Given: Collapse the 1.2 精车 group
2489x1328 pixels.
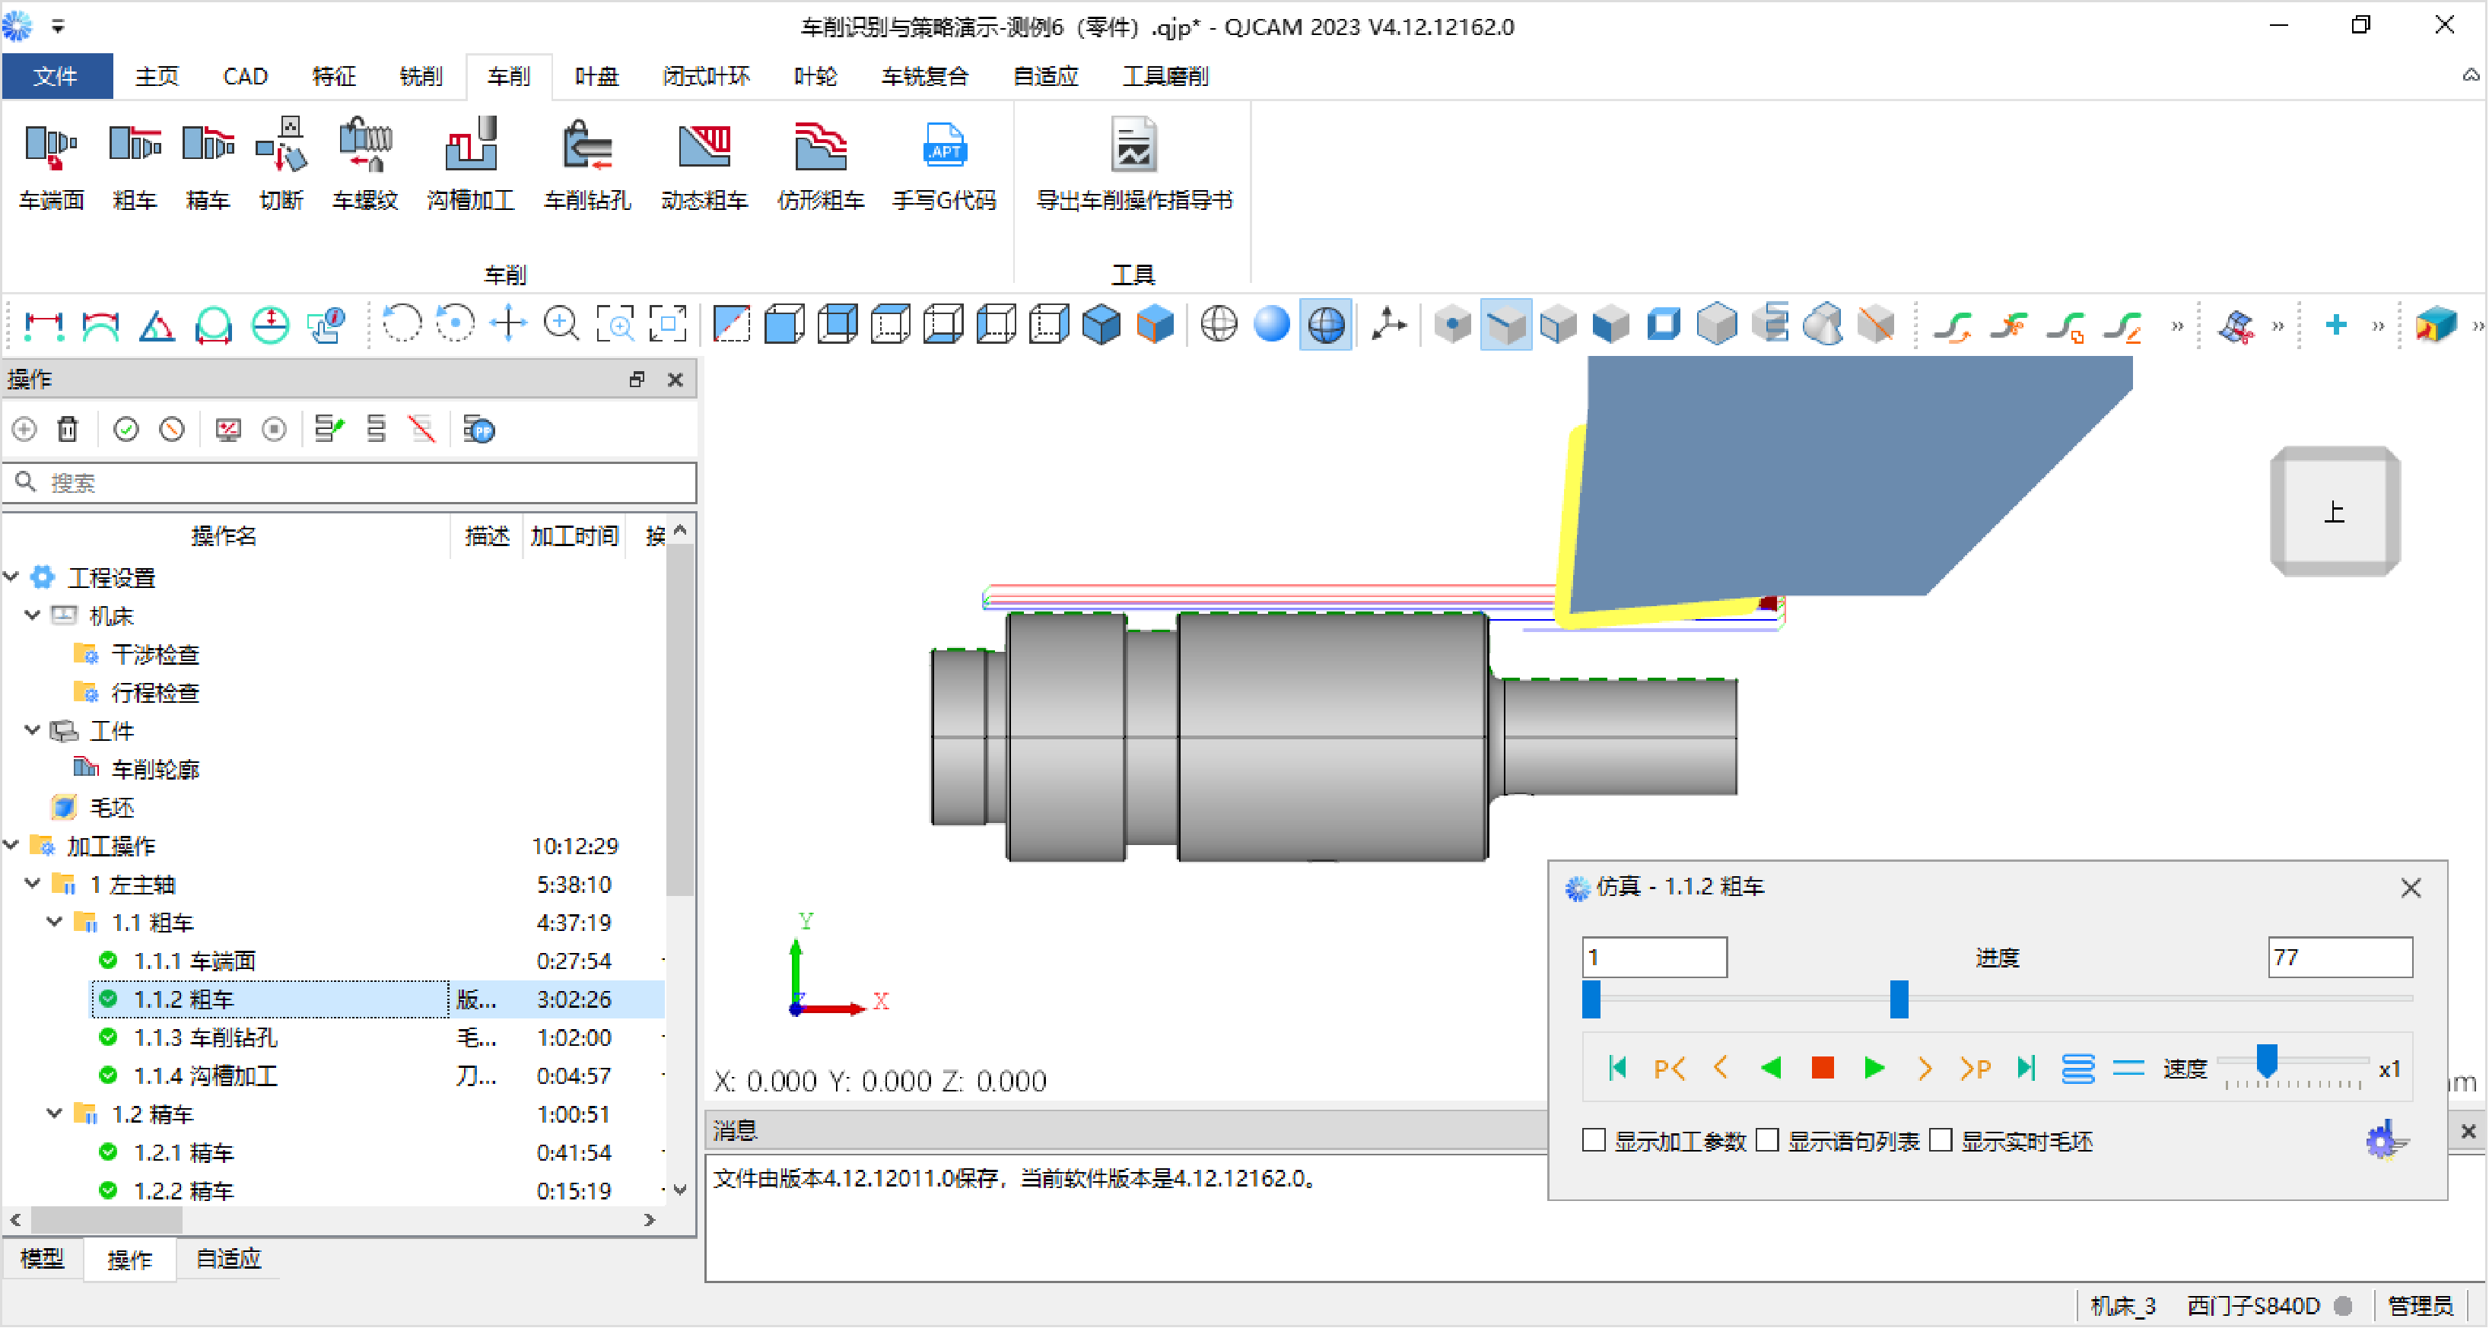Looking at the screenshot, I should click(55, 1114).
